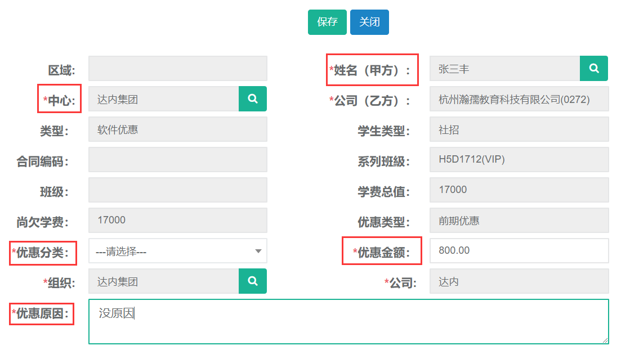Click the empty 区域 field
This screenshot has width=639, height=350.
pyautogui.click(x=177, y=69)
